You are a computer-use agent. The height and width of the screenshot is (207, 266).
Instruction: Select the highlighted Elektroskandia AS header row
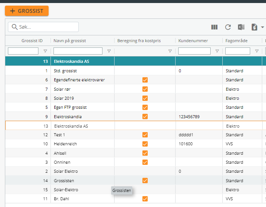[136, 61]
